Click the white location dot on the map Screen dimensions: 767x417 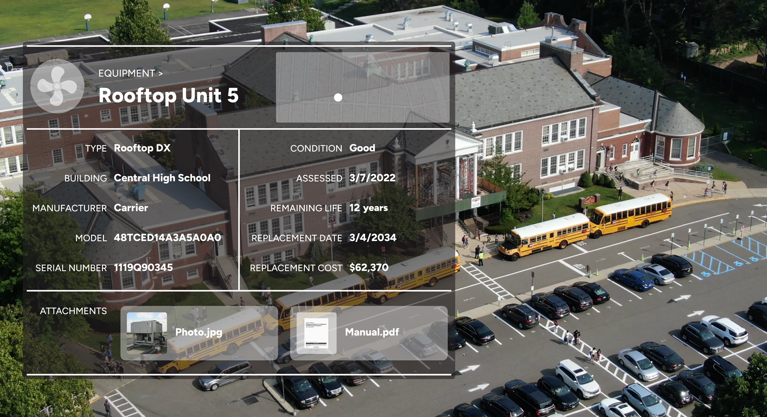click(x=338, y=97)
